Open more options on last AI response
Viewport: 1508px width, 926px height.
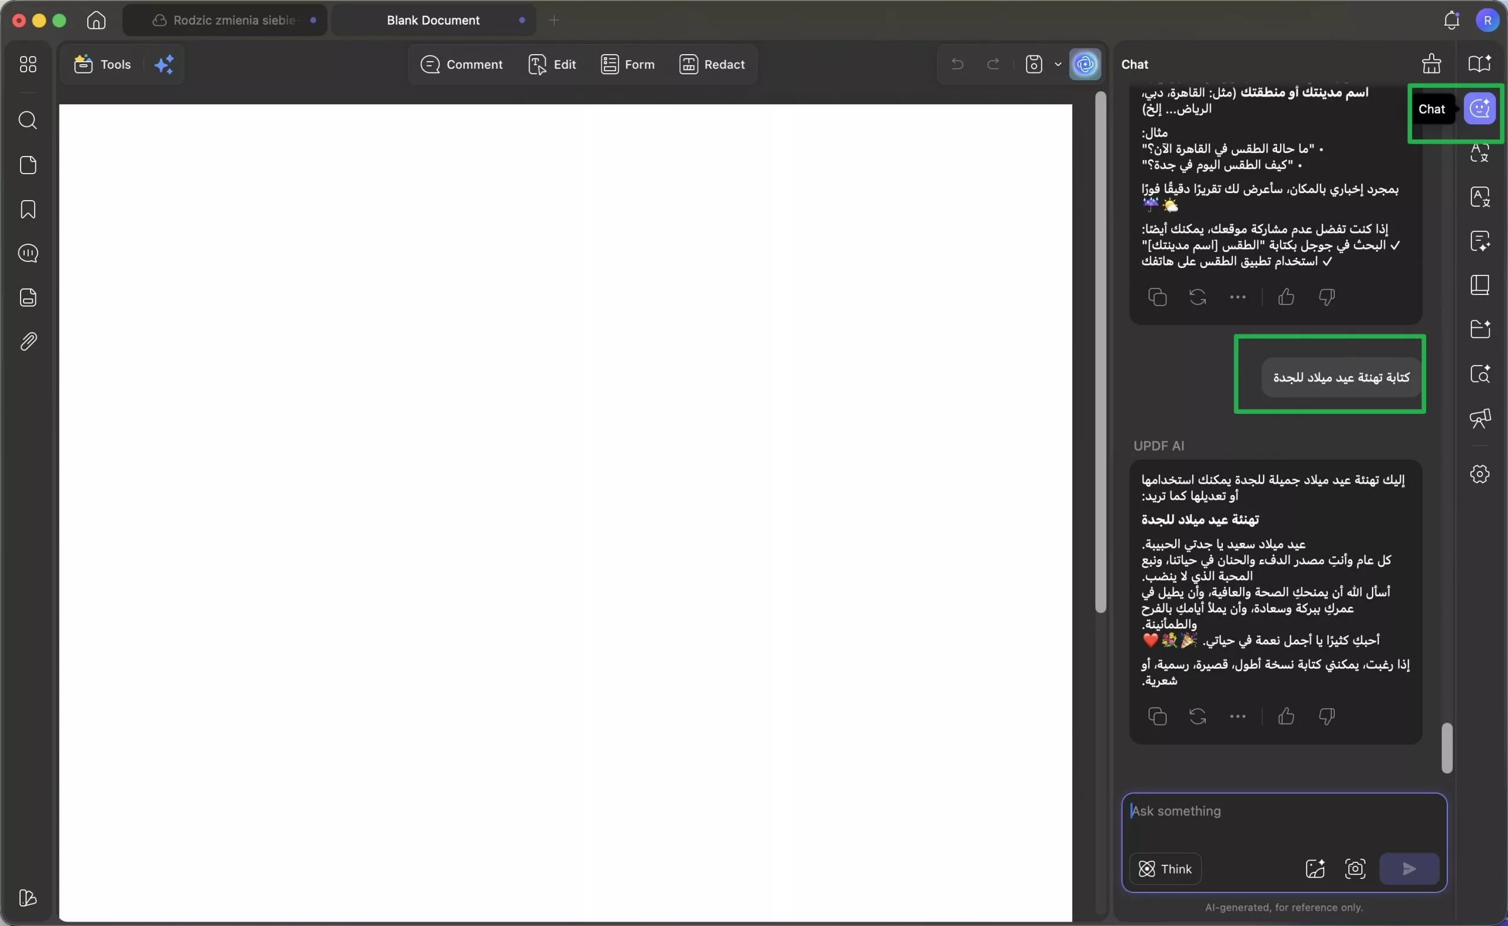(1238, 716)
